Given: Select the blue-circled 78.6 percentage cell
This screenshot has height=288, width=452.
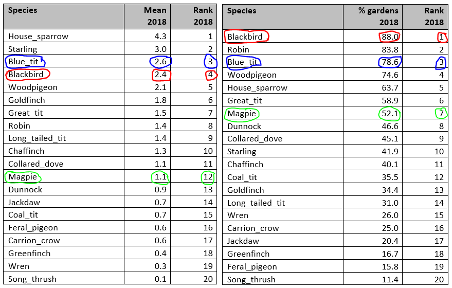Looking at the screenshot, I should (390, 62).
